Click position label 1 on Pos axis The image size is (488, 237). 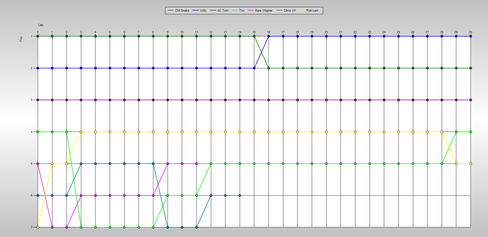(x=31, y=36)
